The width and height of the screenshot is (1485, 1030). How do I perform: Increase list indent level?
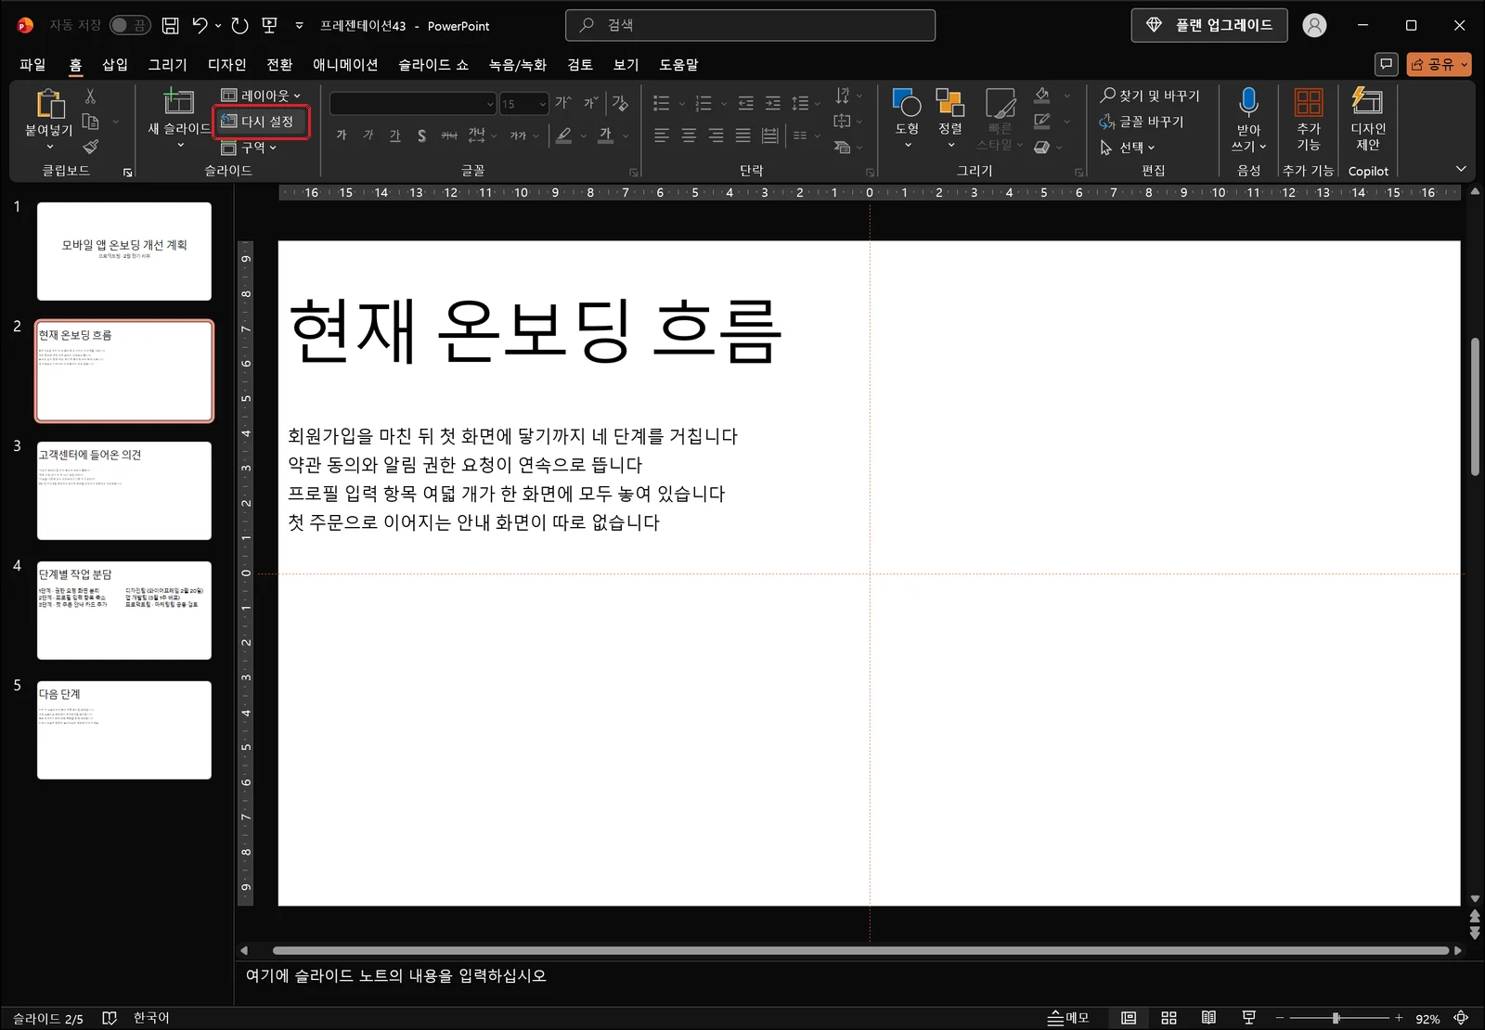pos(772,103)
